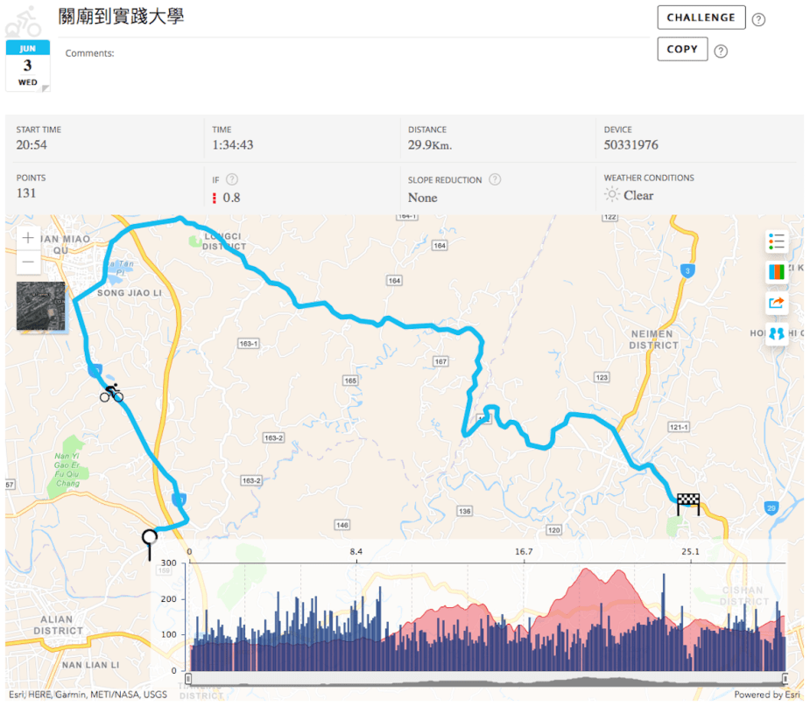Zoom out on the map

click(29, 262)
